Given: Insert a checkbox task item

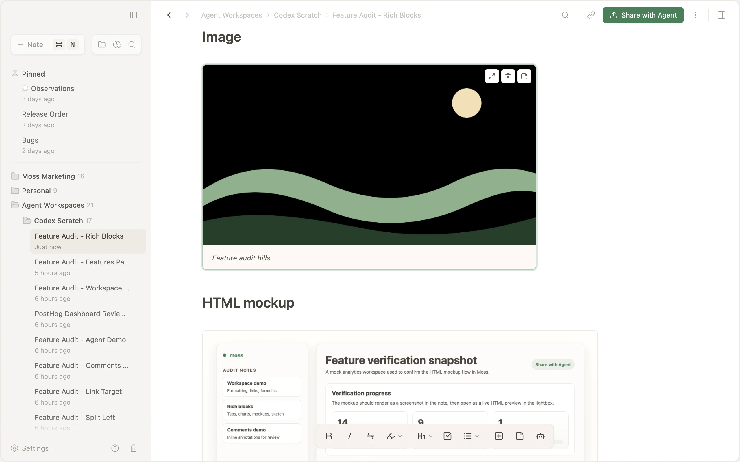Looking at the screenshot, I should point(447,436).
